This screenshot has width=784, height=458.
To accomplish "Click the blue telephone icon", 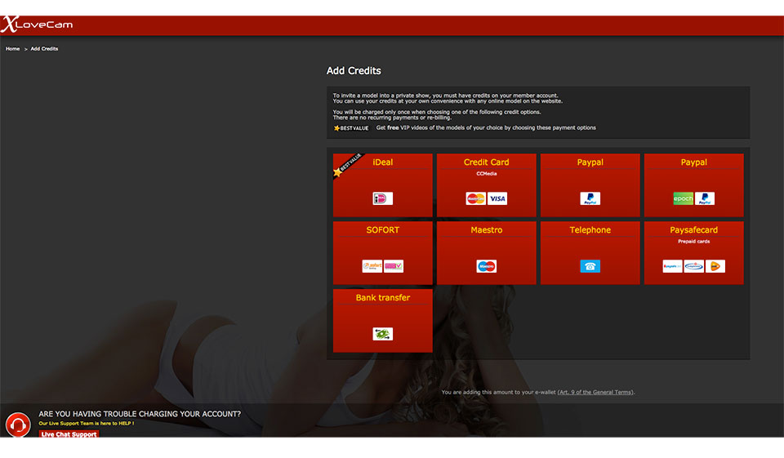I will tap(590, 266).
